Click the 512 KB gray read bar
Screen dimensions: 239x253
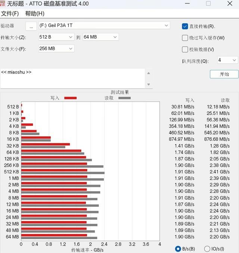point(63,173)
